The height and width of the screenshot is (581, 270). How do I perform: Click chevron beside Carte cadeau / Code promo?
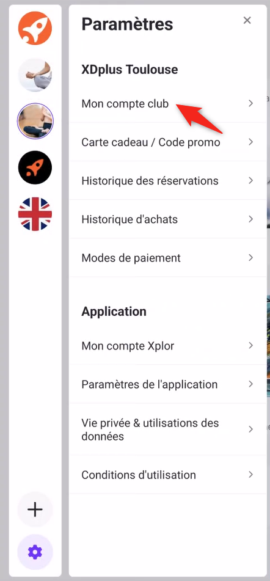click(x=250, y=142)
